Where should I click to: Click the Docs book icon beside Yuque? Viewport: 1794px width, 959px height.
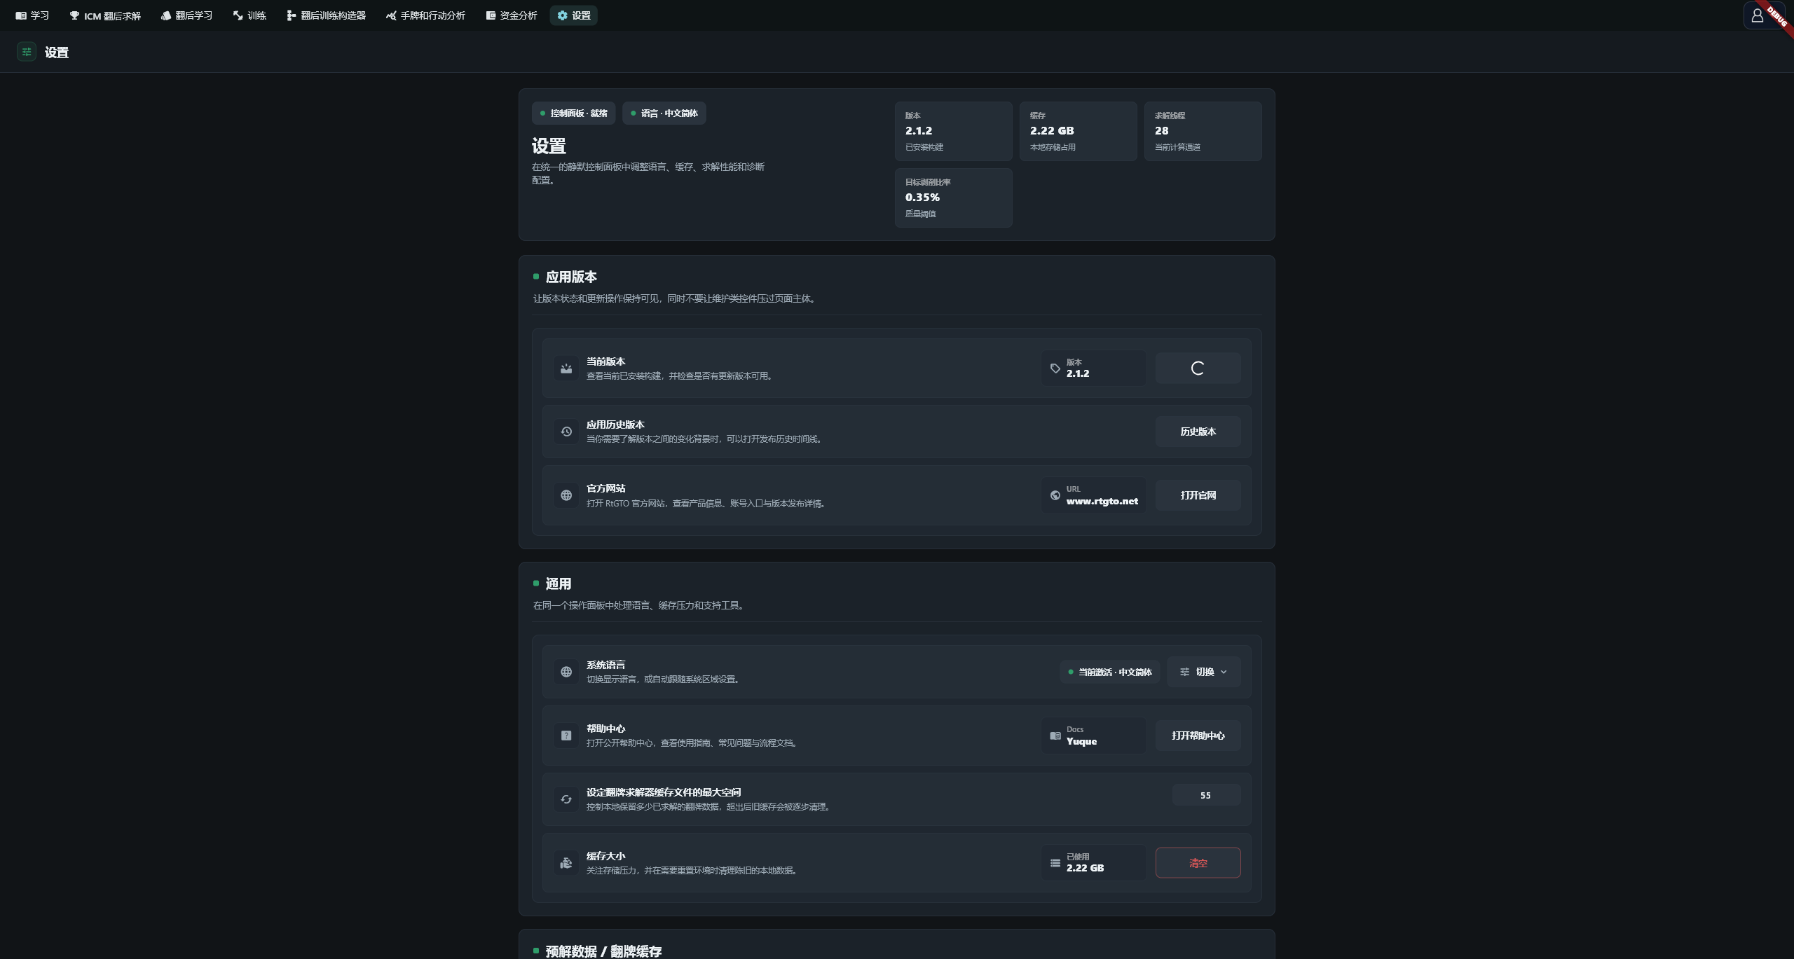(1055, 736)
